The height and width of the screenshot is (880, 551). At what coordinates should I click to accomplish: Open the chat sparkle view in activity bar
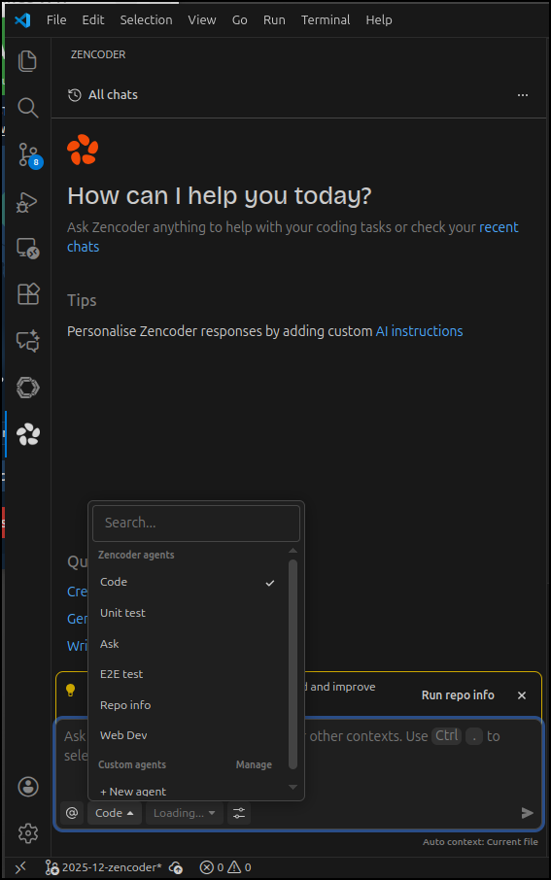[27, 341]
